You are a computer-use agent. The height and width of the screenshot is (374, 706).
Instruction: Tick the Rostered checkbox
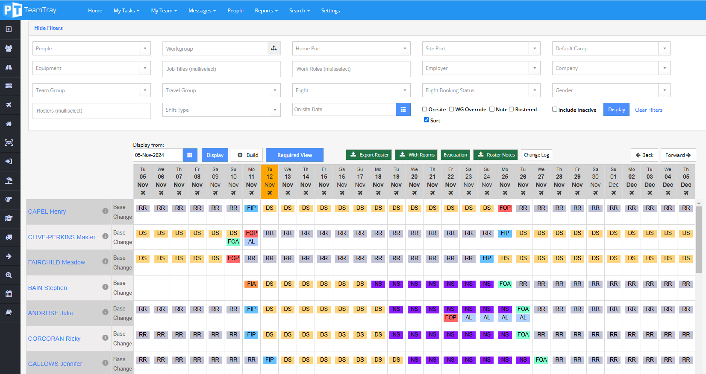(512, 109)
